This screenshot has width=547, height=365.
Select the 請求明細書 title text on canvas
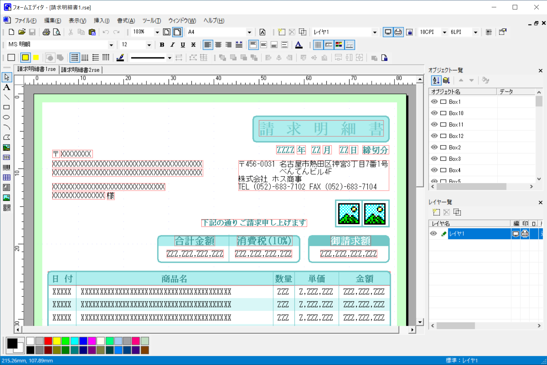[x=321, y=129]
